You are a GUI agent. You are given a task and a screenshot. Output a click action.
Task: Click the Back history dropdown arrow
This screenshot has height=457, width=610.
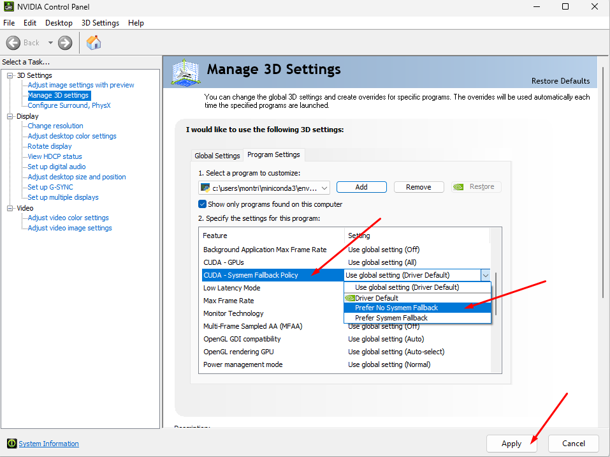50,43
